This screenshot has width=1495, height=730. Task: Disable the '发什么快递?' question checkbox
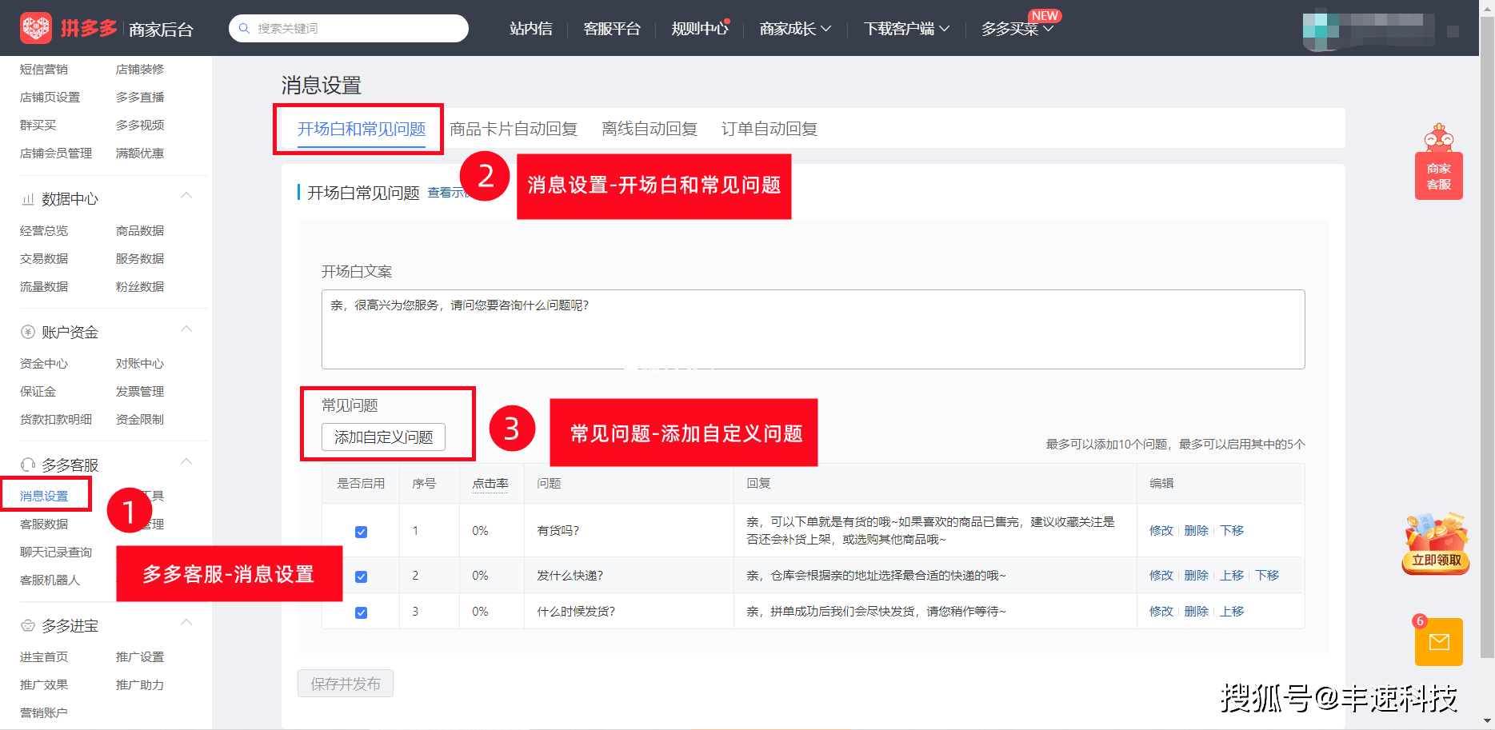pyautogui.click(x=361, y=576)
